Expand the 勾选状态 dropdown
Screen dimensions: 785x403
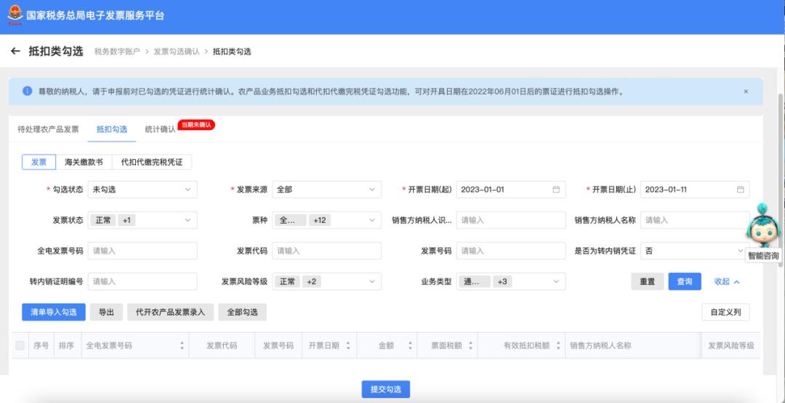click(142, 190)
